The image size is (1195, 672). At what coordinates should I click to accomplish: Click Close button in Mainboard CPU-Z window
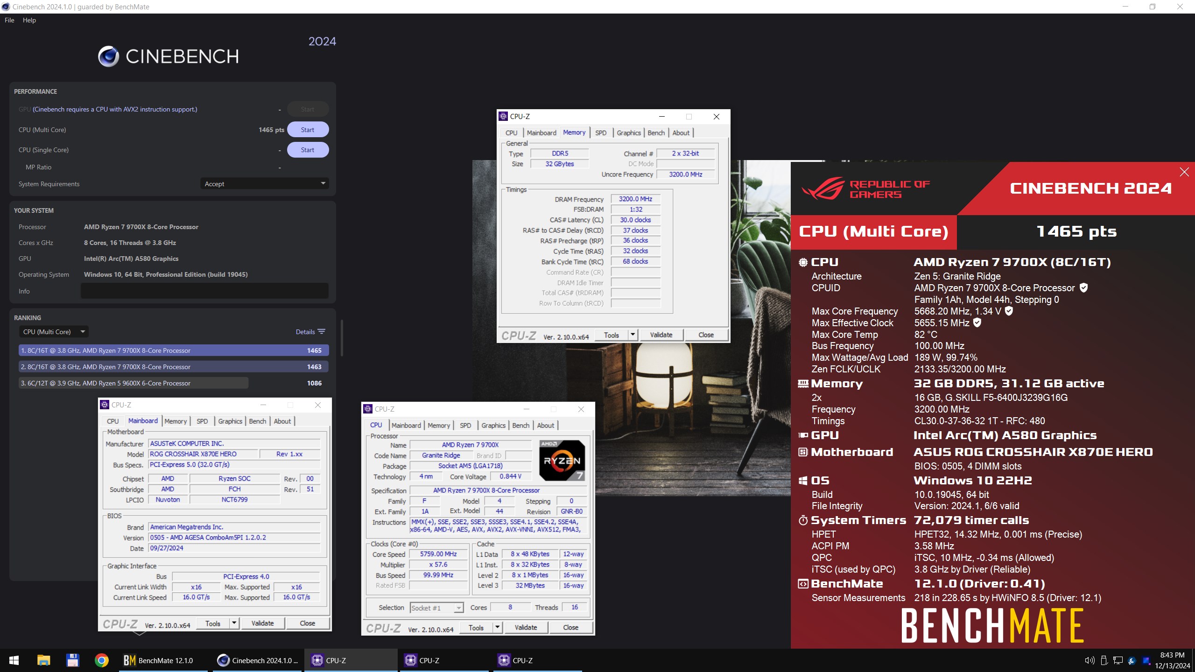pyautogui.click(x=307, y=623)
